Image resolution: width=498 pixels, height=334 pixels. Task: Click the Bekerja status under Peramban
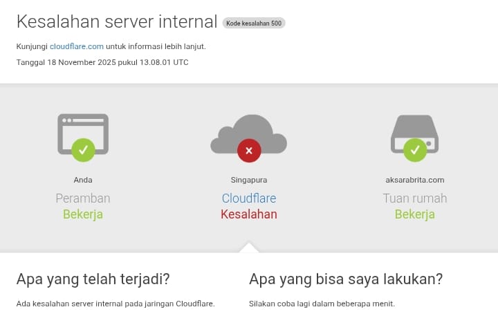pos(83,214)
